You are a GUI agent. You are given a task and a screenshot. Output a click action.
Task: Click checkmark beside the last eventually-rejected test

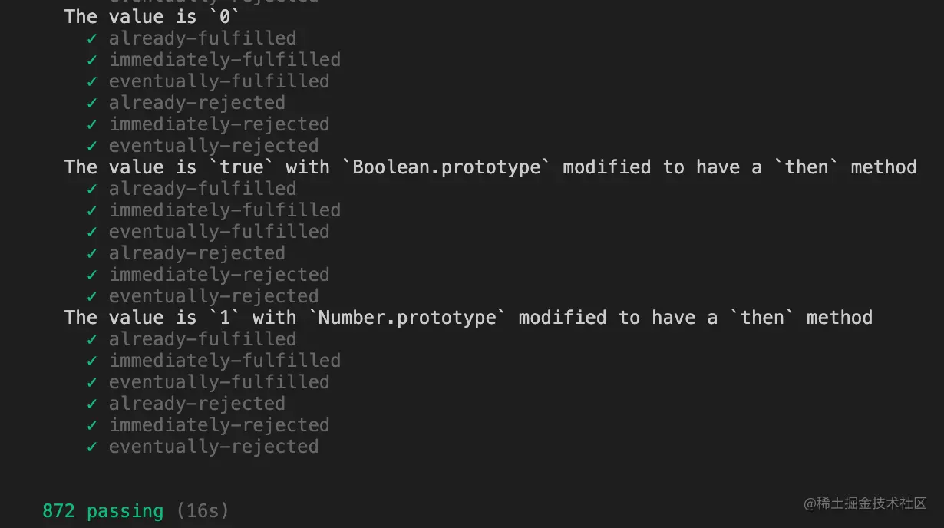point(92,447)
